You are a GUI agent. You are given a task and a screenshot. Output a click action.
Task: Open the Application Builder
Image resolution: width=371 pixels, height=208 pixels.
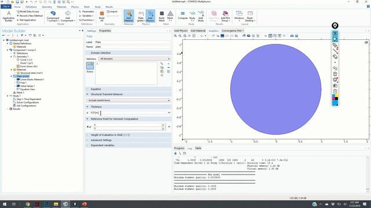coord(9,16)
